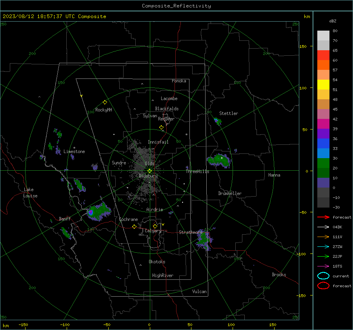Click the Olds town label
Screen dimensions: 353x330
[149, 164]
